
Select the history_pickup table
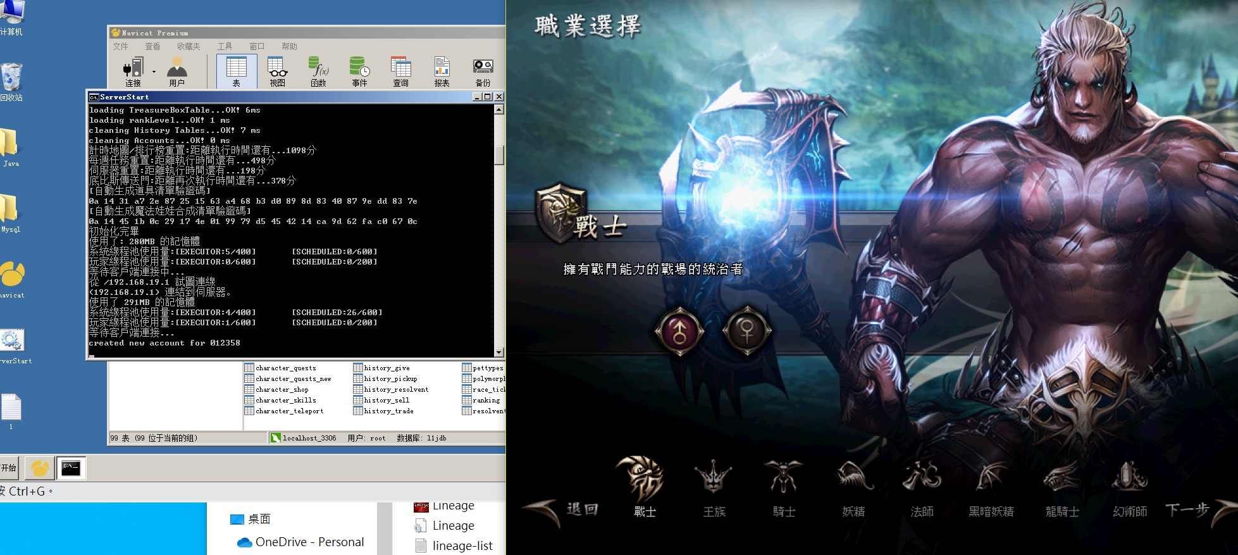point(385,378)
